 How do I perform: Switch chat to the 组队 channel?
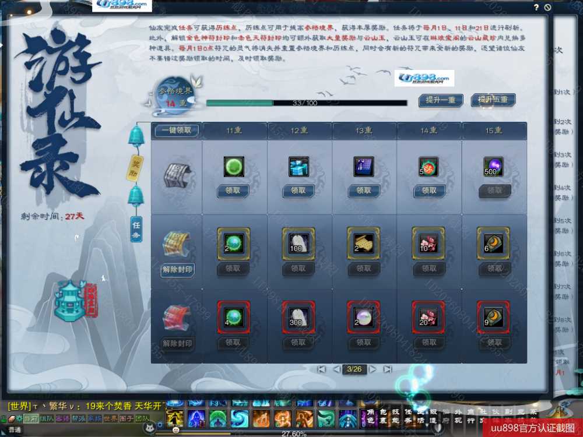[47, 418]
